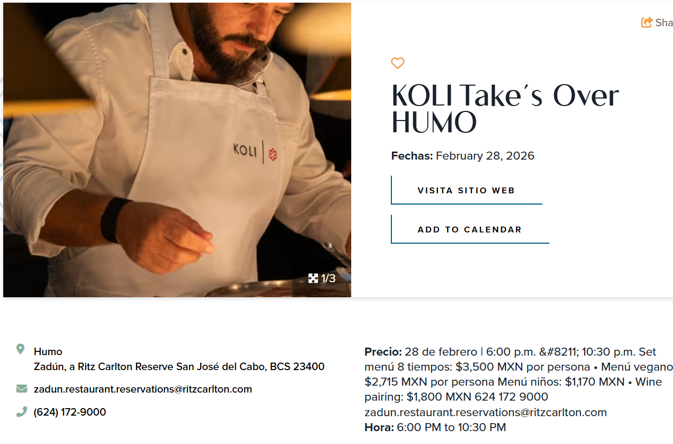
Task: Select the Hora 6:00 PM to 10:30 PM text
Action: coord(435,427)
